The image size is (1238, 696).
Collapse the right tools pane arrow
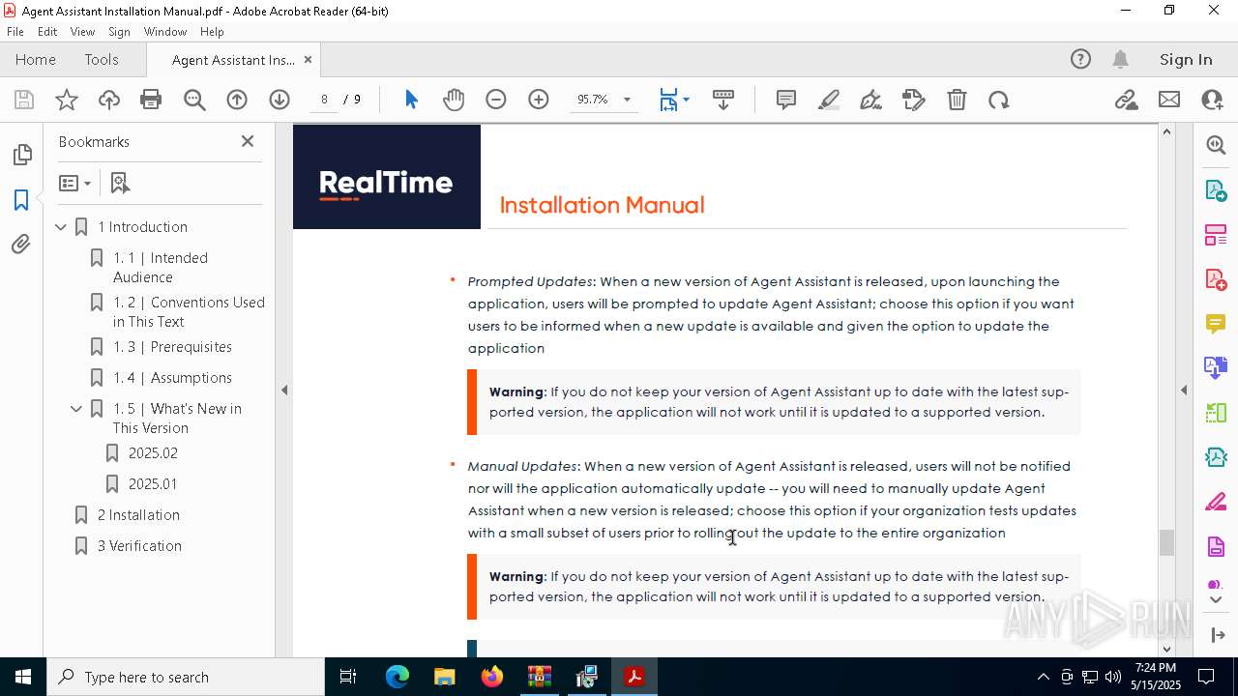click(x=1184, y=391)
